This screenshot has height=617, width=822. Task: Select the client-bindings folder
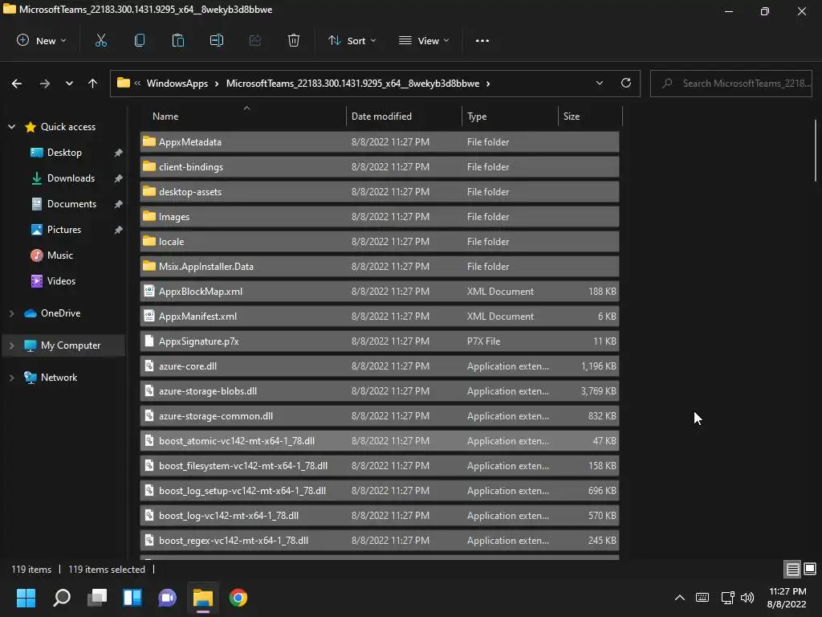point(380,167)
